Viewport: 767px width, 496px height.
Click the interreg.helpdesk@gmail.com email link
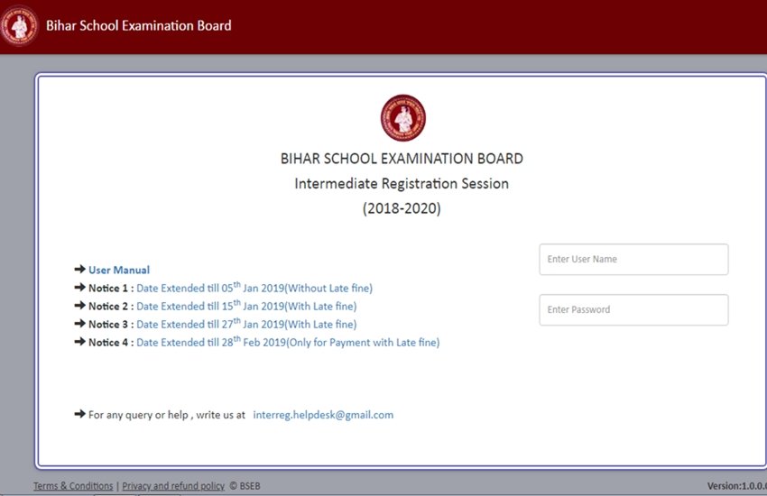coord(323,415)
